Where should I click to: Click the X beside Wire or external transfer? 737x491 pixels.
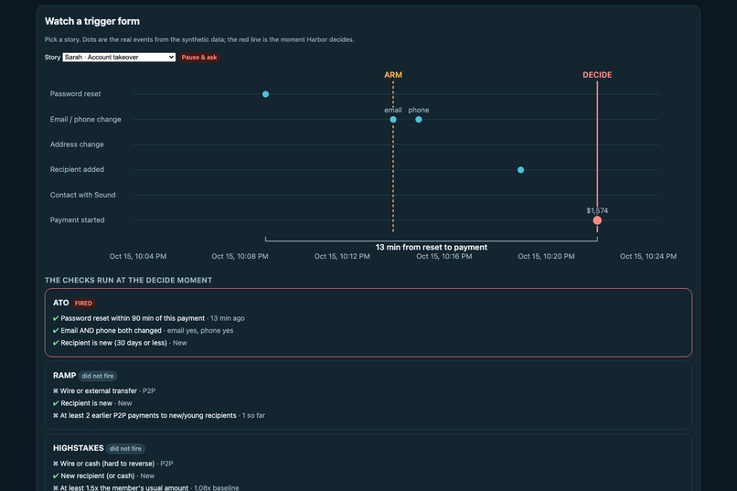pyautogui.click(x=56, y=391)
